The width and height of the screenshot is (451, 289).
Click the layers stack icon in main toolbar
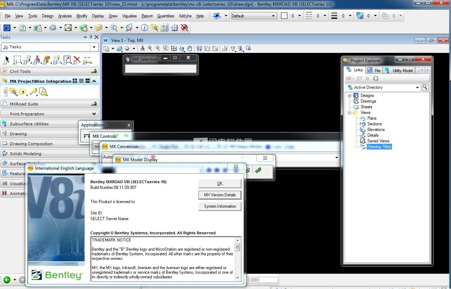[x=99, y=27]
